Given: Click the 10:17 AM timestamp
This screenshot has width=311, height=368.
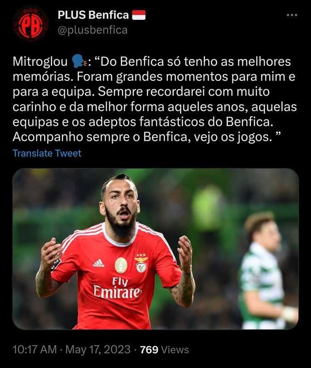Looking at the screenshot, I should click(35, 350).
